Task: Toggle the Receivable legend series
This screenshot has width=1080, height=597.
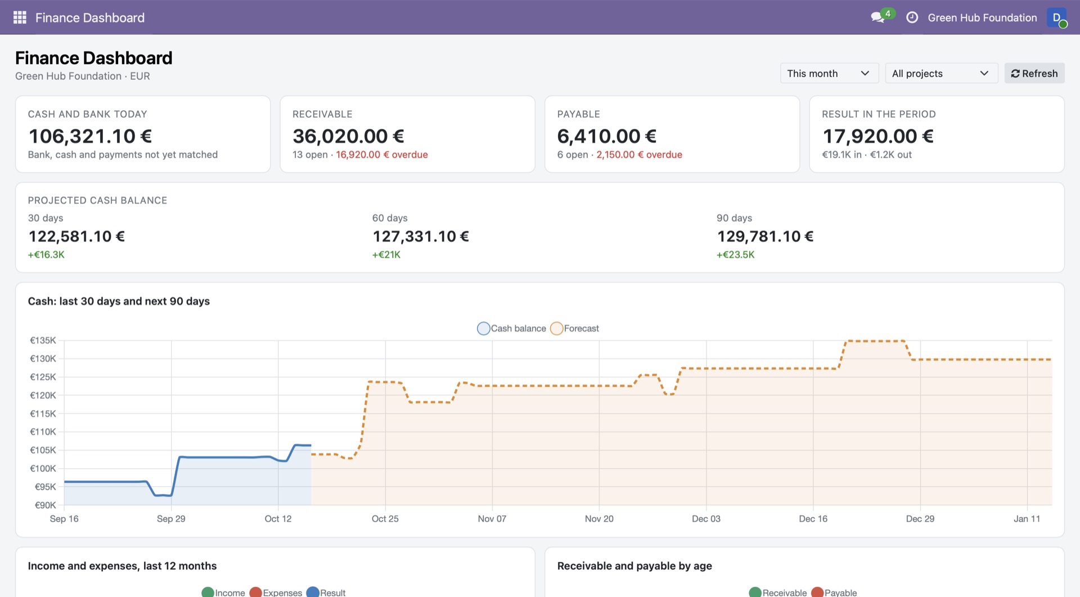Action: tap(778, 592)
